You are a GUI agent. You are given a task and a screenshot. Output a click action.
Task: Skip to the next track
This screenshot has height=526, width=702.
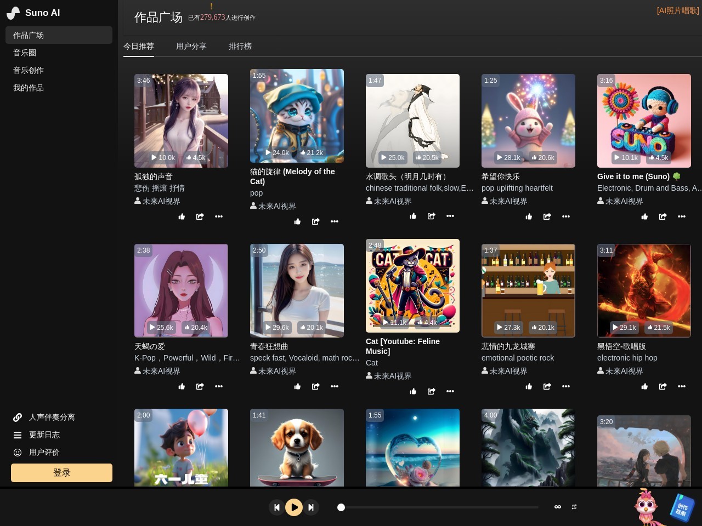(x=311, y=507)
